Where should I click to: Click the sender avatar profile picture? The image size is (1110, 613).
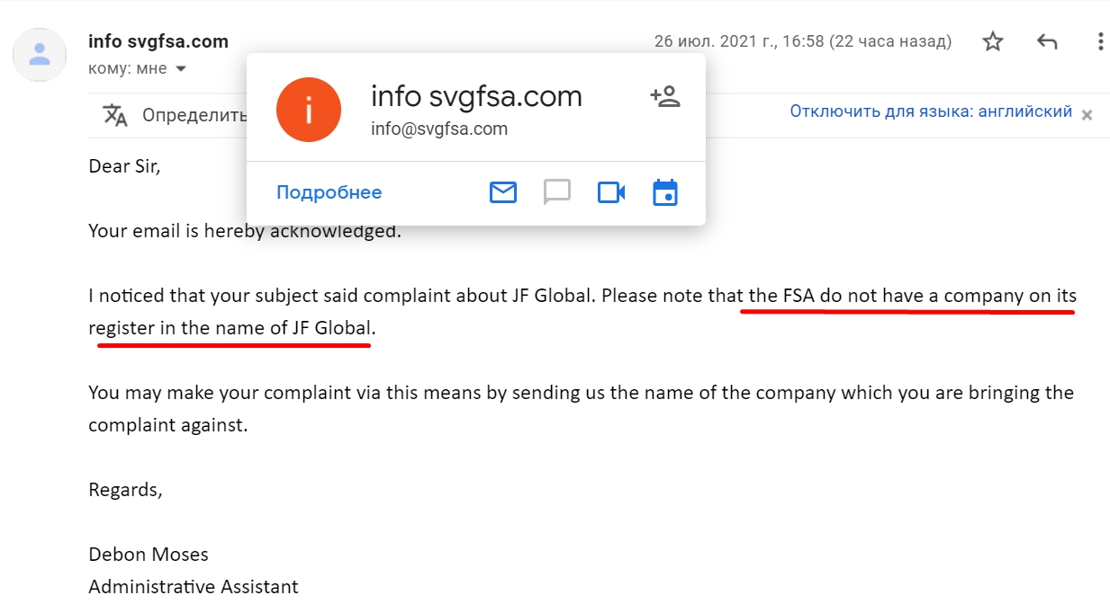[40, 55]
